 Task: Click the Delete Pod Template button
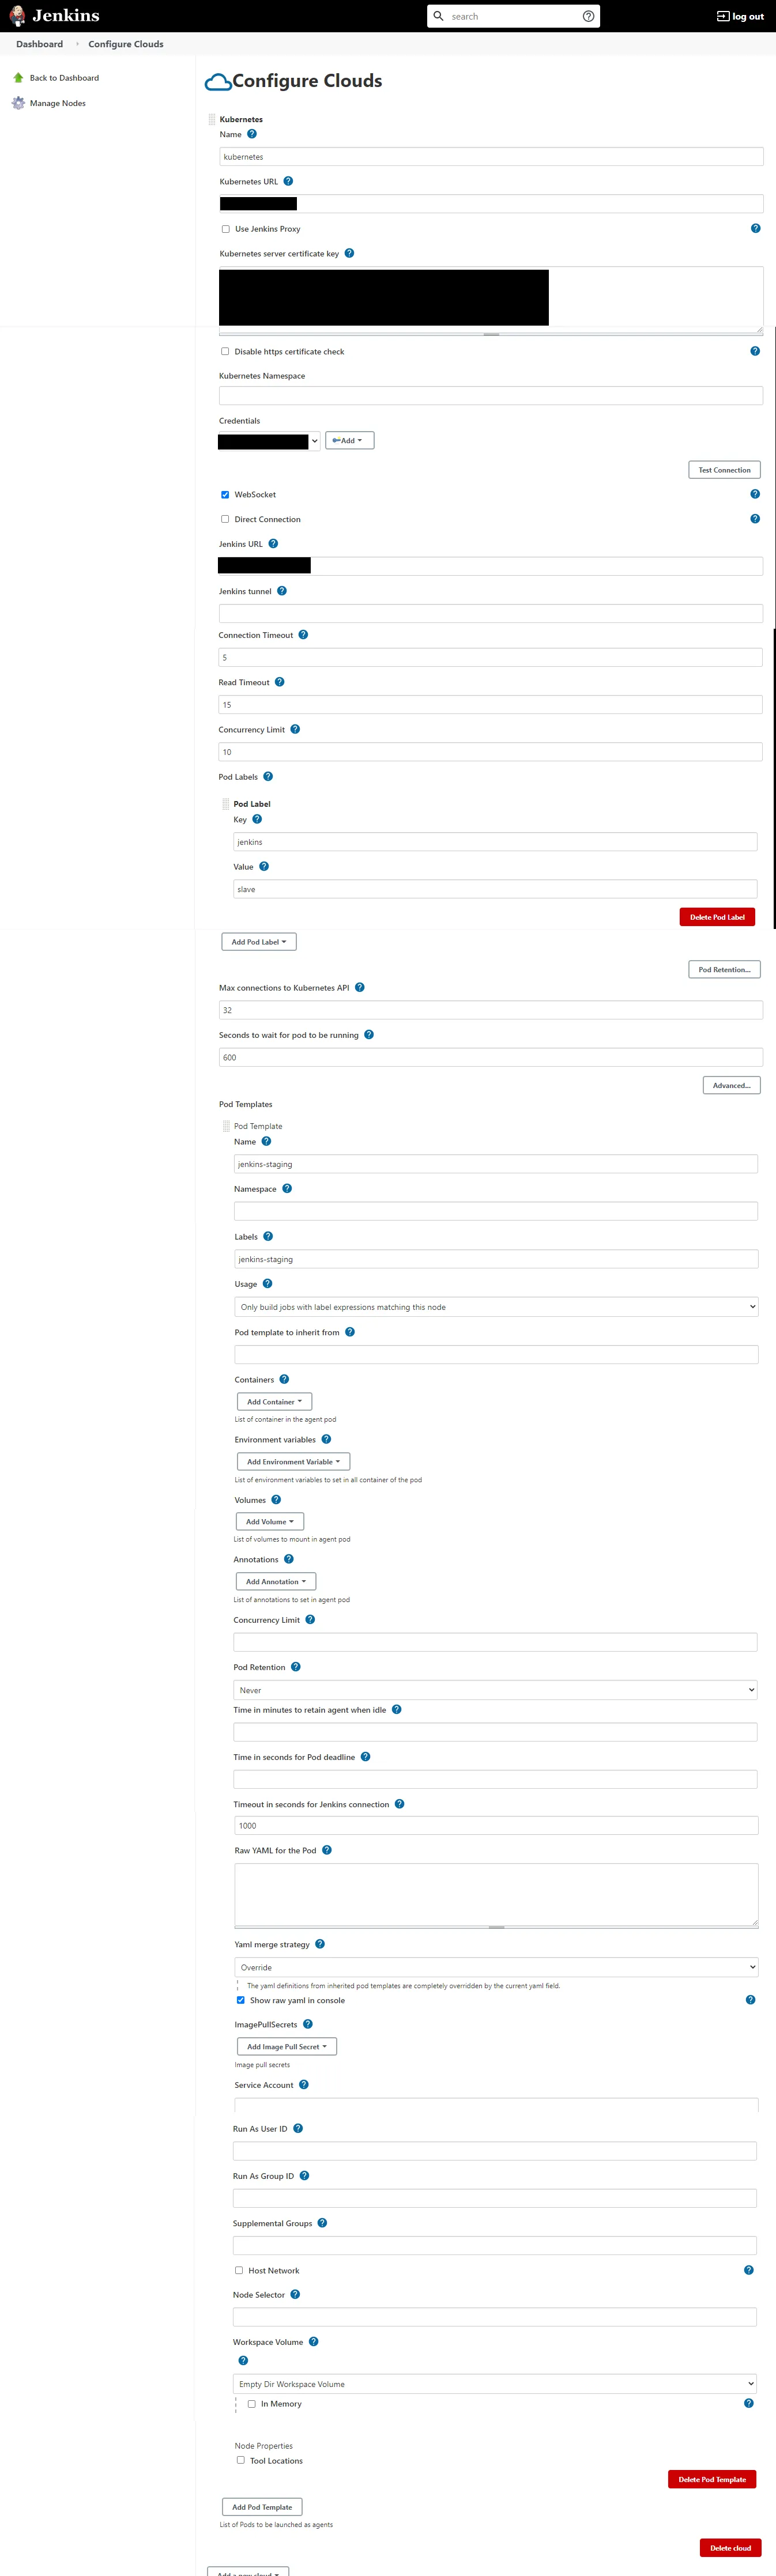(x=712, y=2479)
